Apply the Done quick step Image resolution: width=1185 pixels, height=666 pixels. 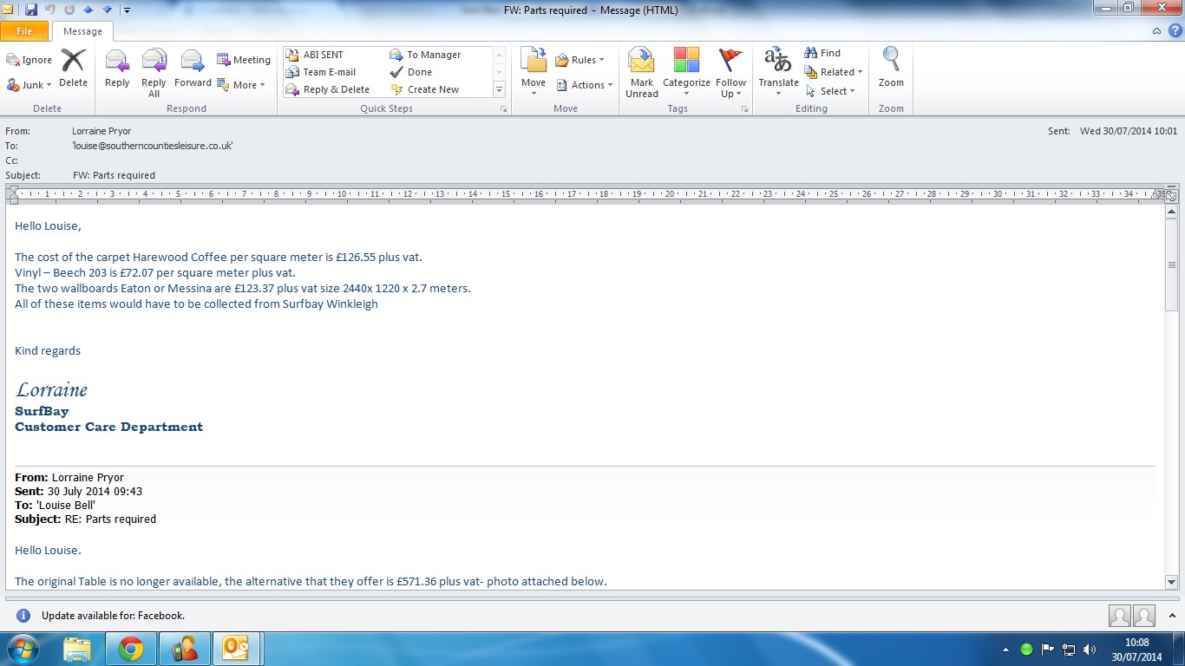click(x=411, y=72)
